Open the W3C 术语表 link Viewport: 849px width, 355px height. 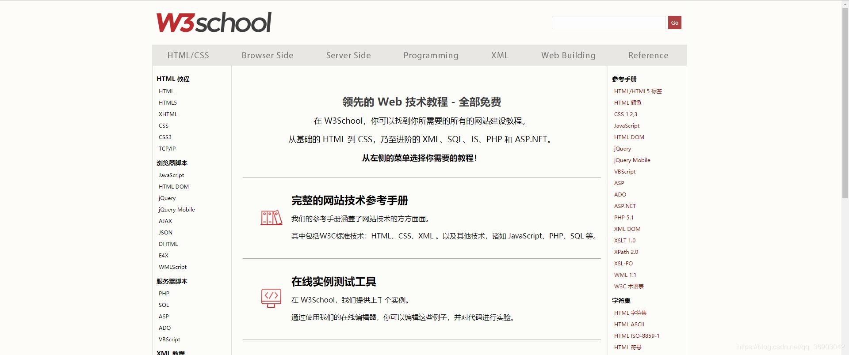tap(629, 287)
